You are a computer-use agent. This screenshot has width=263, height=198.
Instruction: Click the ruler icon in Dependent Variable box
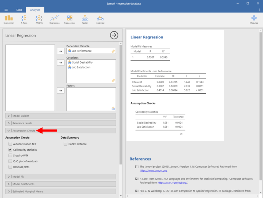pos(113,51)
